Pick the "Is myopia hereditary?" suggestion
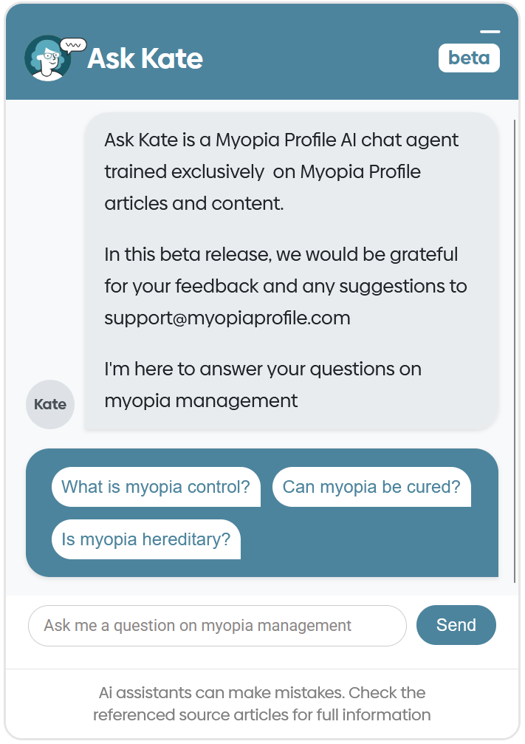 click(x=146, y=539)
